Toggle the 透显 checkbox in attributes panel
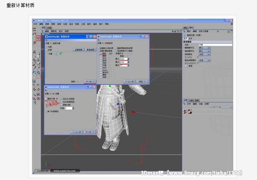The height and width of the screenshot is (180, 257). [186, 66]
